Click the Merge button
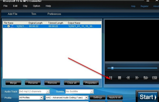This screenshot has width=159, height=102. tap(13, 83)
